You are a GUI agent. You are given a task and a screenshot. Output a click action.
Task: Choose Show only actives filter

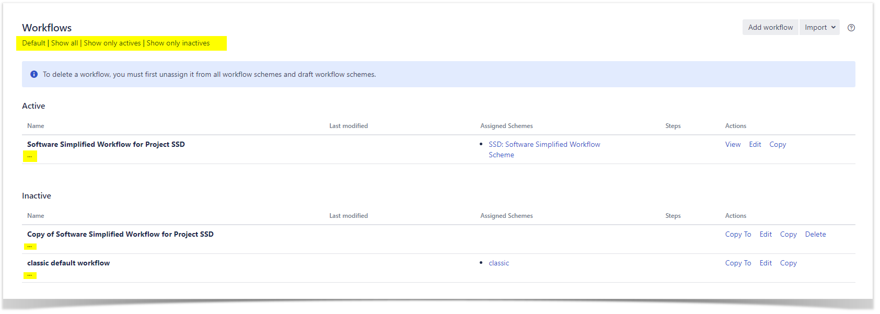pos(112,43)
